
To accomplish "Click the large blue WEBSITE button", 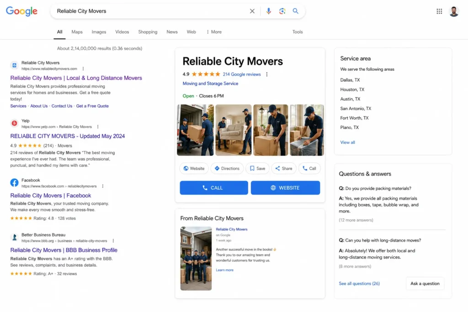I will pos(285,188).
